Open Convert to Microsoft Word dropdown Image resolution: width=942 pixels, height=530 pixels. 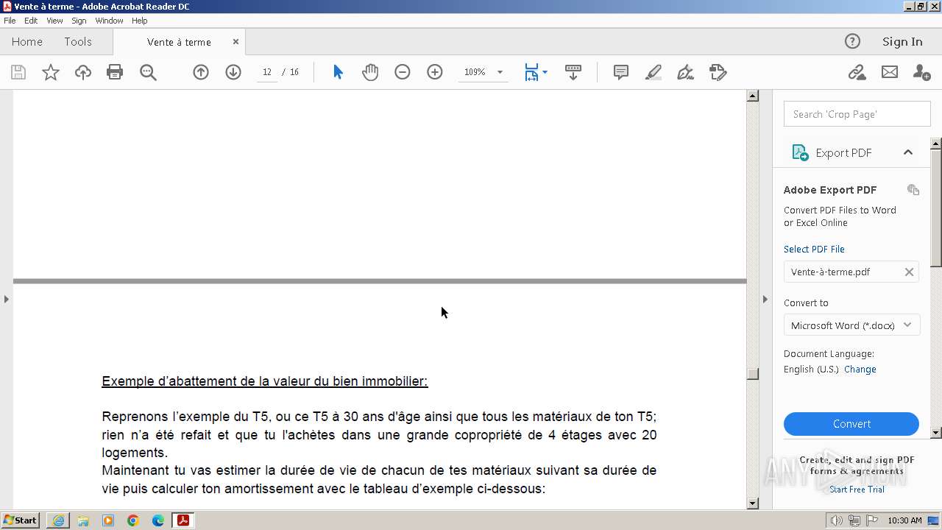click(x=851, y=325)
